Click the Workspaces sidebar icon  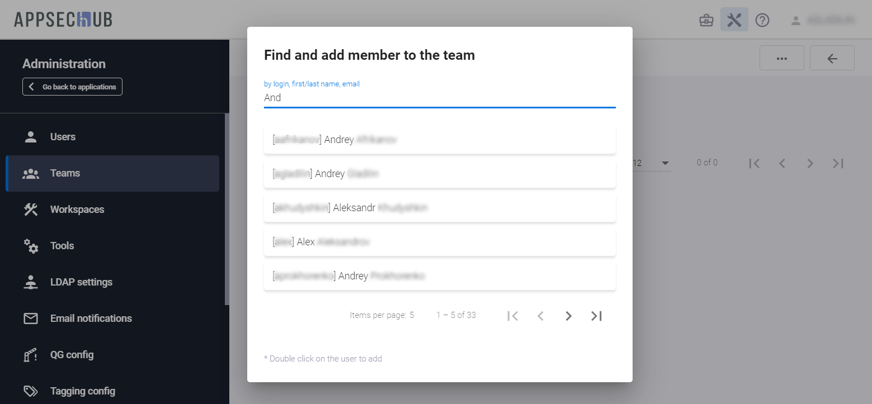[30, 210]
